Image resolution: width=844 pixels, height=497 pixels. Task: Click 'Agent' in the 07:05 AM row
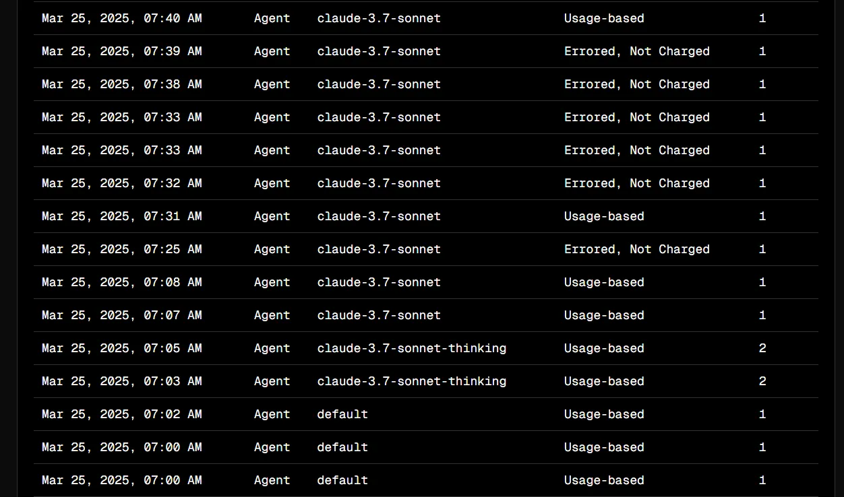(x=272, y=348)
